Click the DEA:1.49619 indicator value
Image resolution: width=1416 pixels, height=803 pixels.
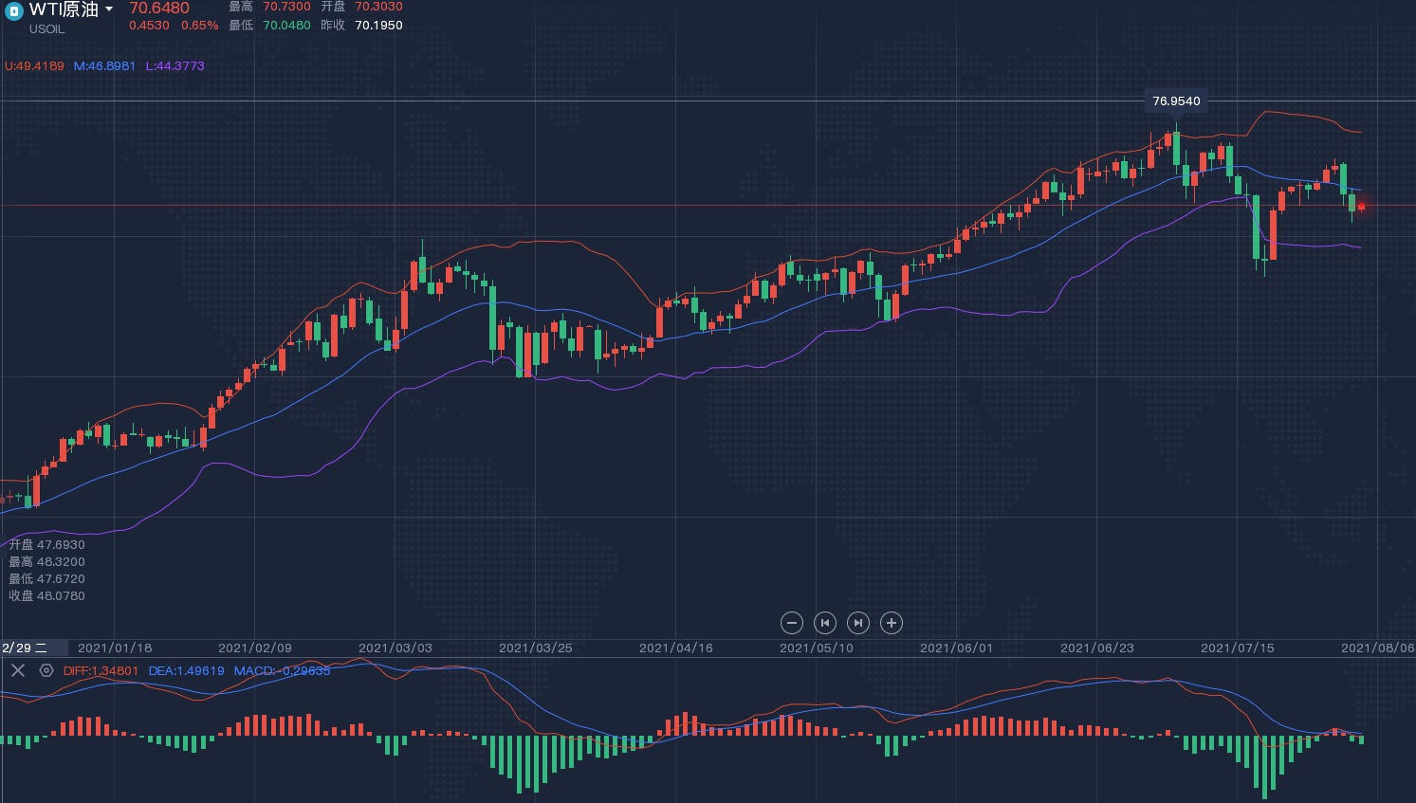click(186, 671)
